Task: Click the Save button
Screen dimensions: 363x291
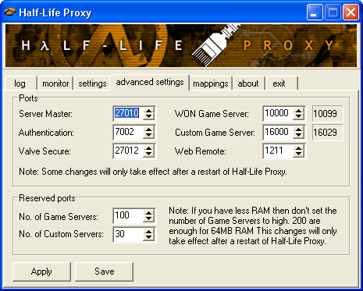Action: 105,271
